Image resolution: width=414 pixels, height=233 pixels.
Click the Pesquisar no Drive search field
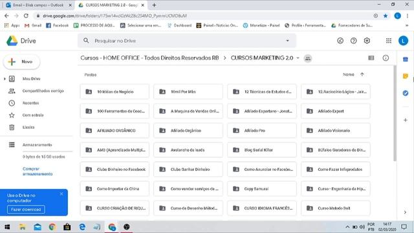point(187,41)
